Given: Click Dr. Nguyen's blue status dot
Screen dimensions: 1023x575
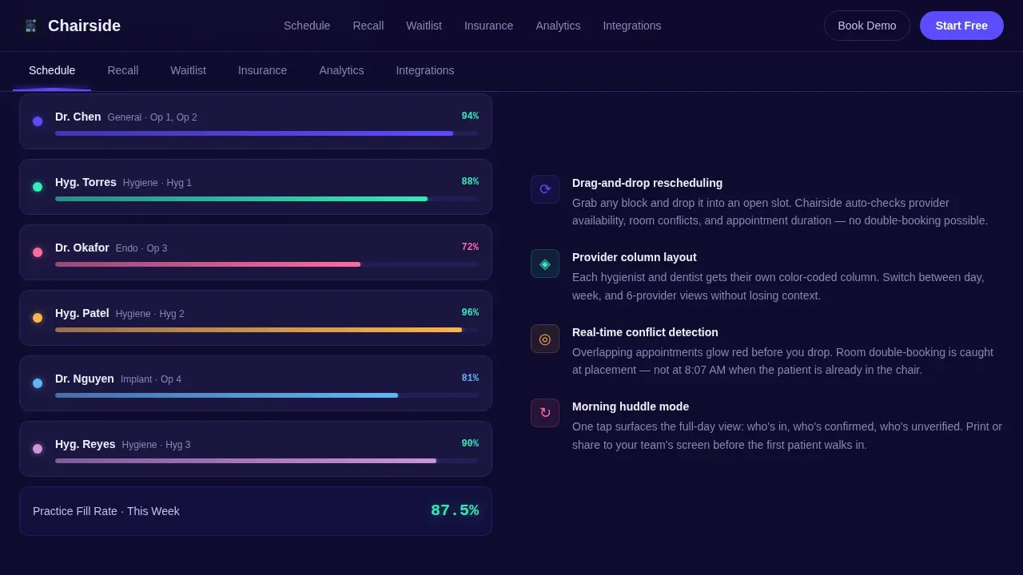Looking at the screenshot, I should [x=38, y=383].
